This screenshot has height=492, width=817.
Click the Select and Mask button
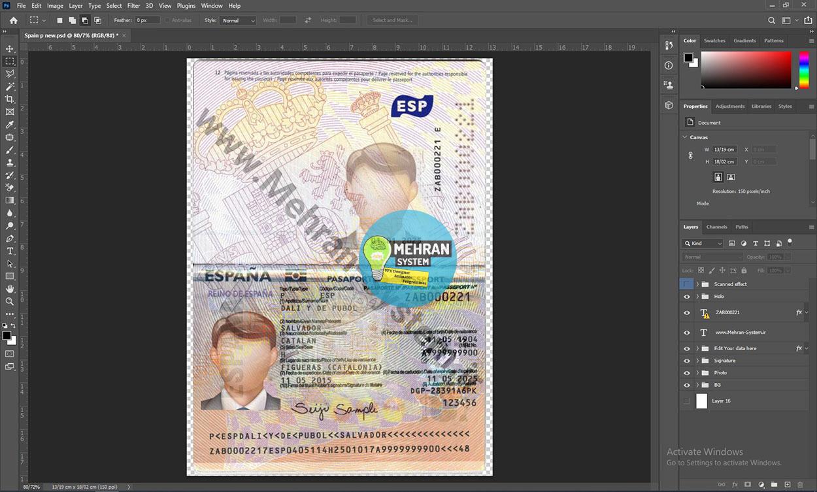click(392, 20)
